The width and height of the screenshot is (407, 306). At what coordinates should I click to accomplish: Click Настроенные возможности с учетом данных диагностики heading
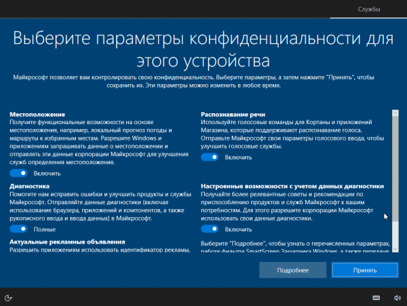coord(292,186)
